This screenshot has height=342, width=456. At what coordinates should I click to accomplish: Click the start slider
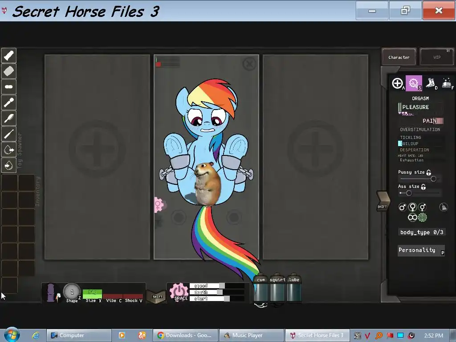click(217, 298)
